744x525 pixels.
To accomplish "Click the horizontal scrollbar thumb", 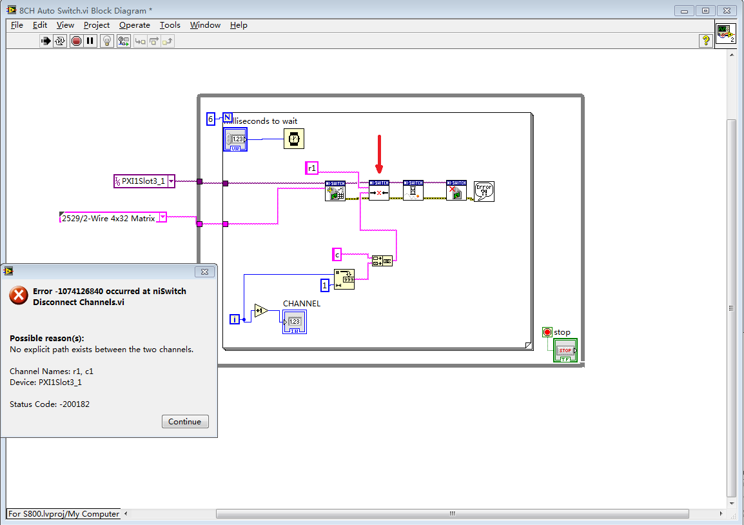I will coord(452,513).
